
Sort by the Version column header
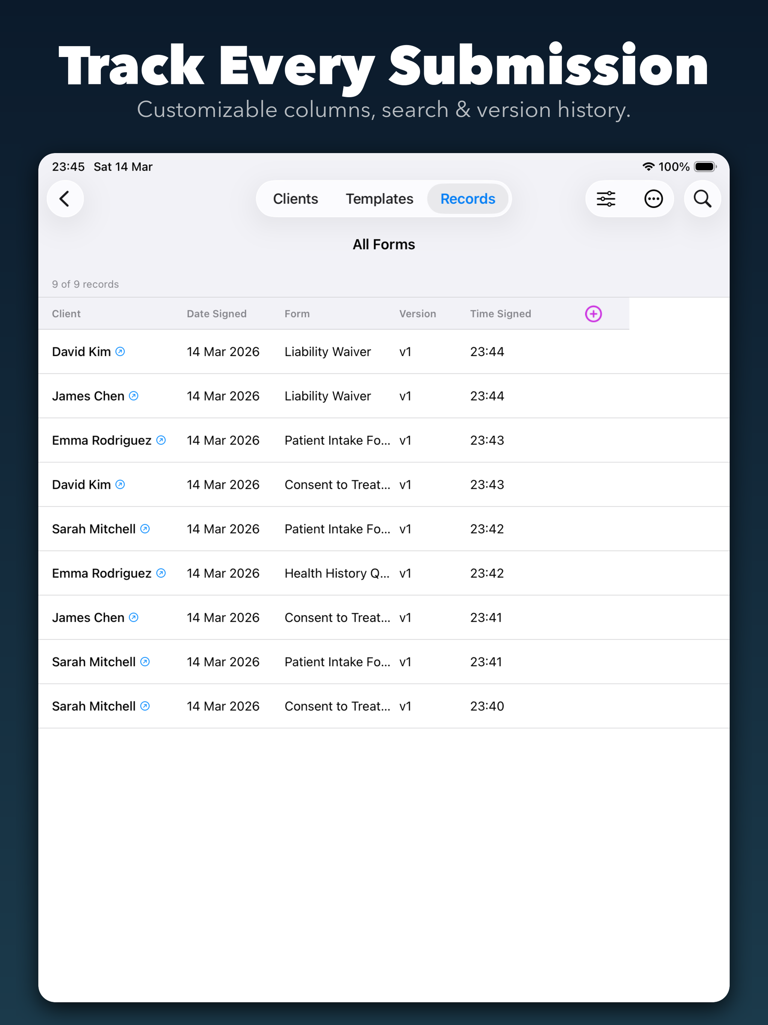click(x=417, y=314)
